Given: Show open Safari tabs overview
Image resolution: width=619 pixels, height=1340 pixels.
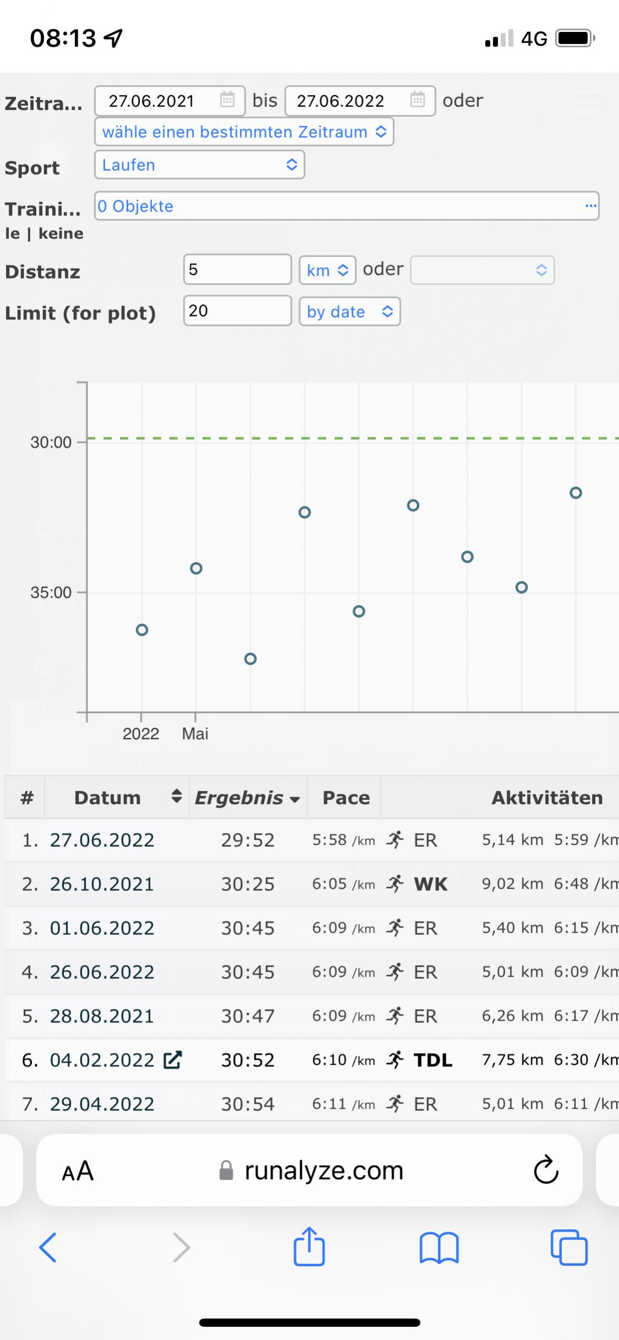Looking at the screenshot, I should coord(568,1247).
